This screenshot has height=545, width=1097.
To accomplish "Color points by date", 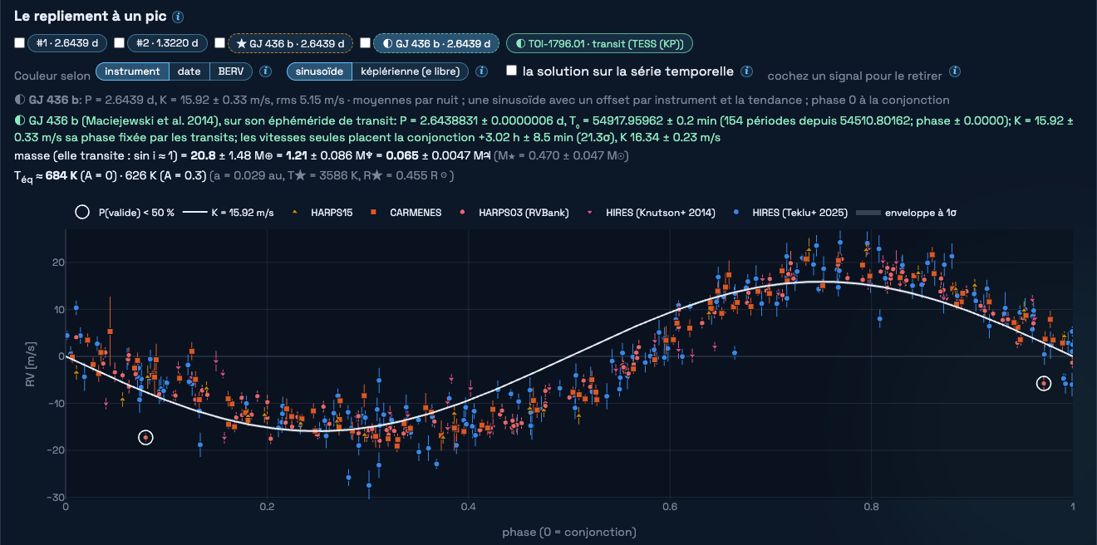I will tap(189, 71).
